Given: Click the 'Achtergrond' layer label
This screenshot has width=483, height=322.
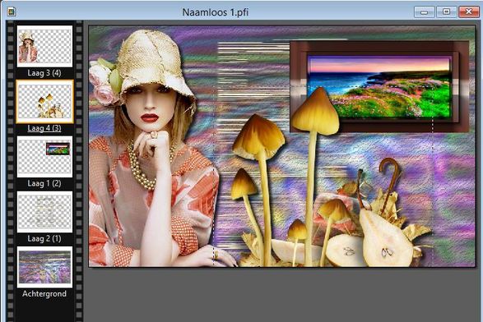Looking at the screenshot, I should click(44, 294).
